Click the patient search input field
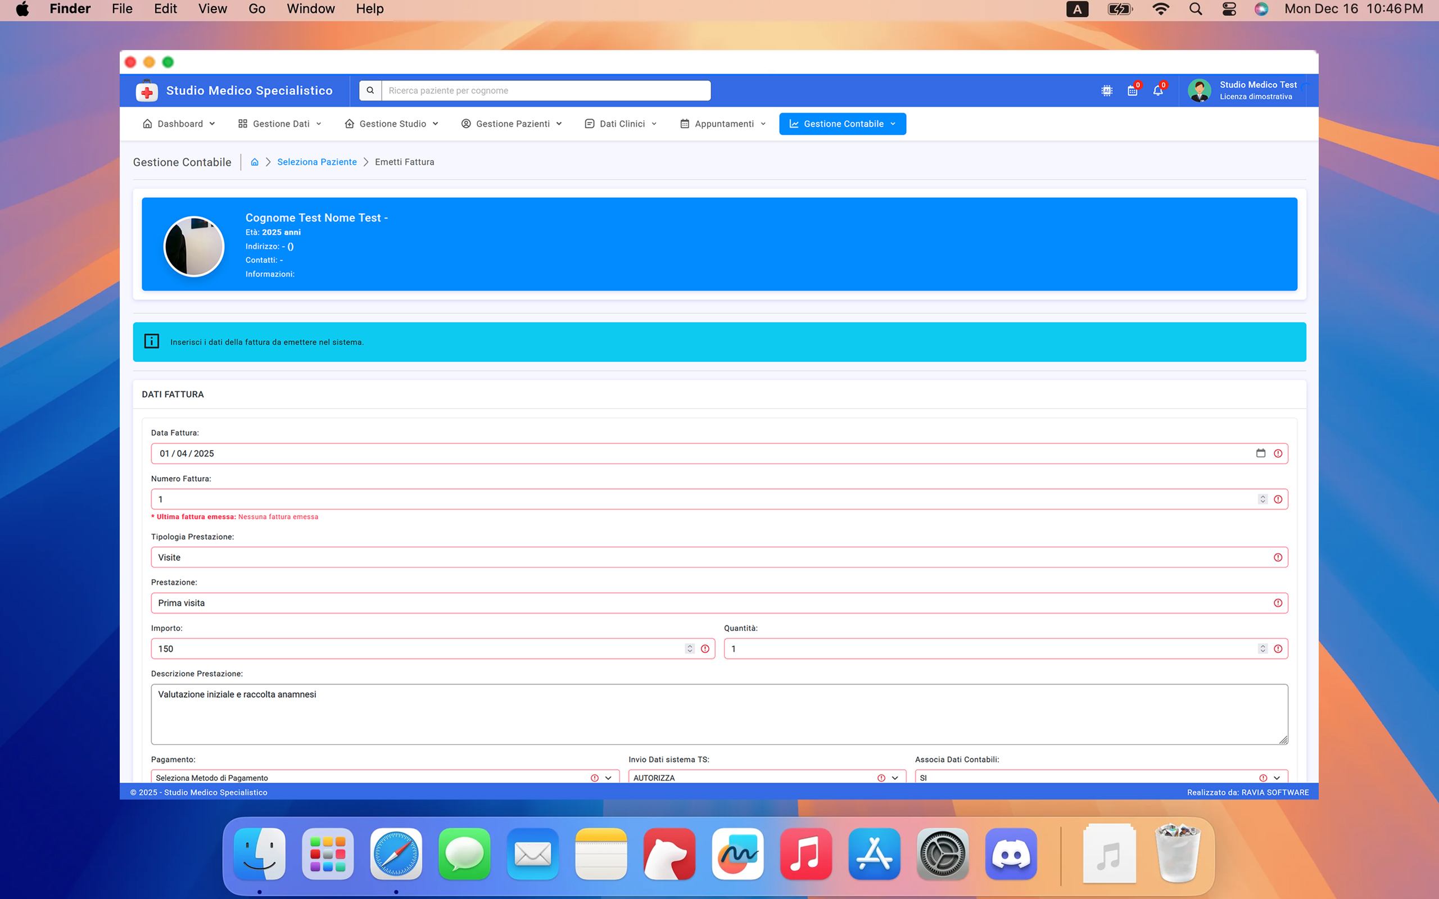1439x899 pixels. (x=546, y=90)
